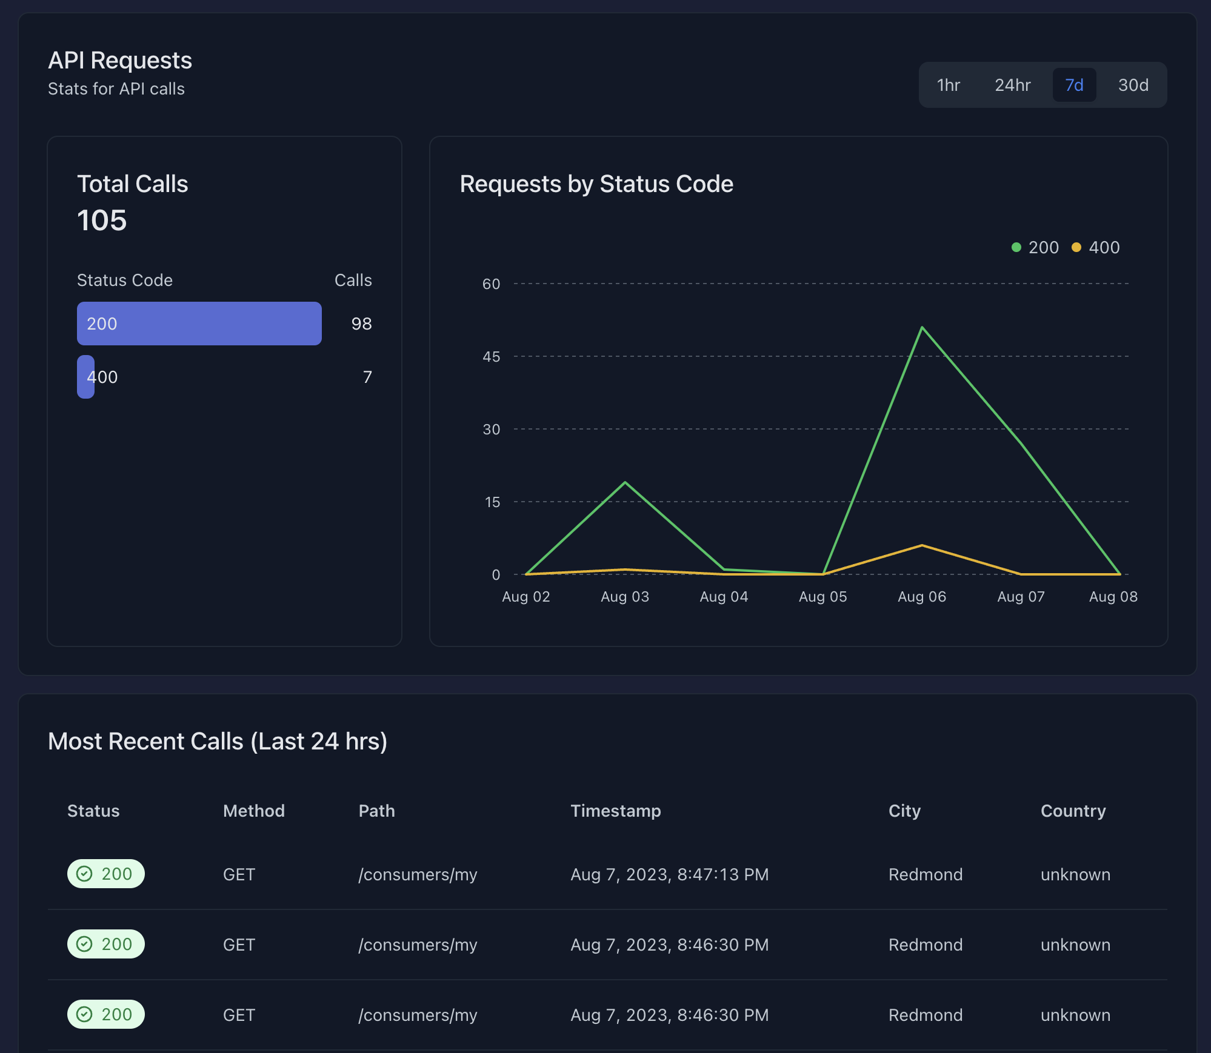Click the Calls column label
The image size is (1211, 1053).
click(x=353, y=280)
